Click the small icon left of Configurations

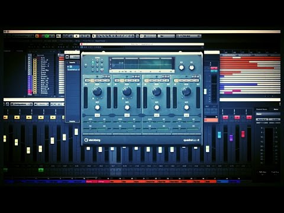(7, 104)
